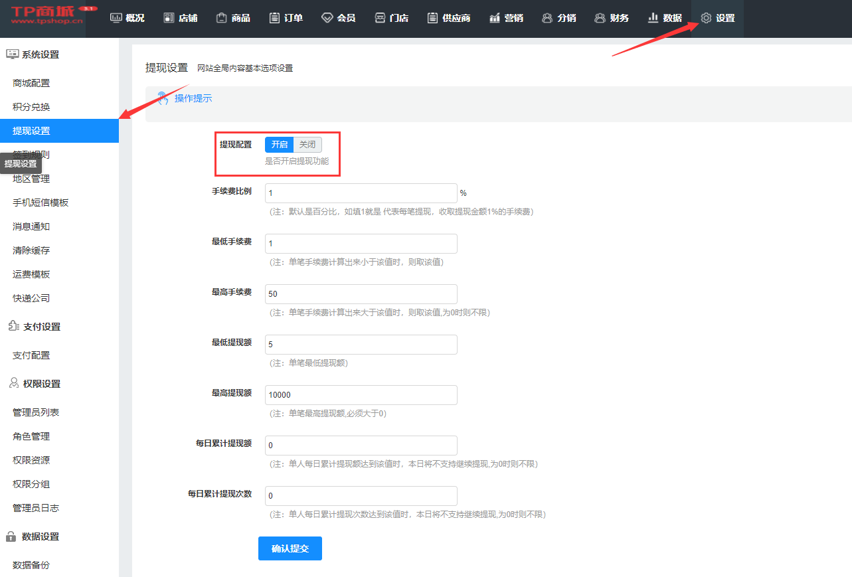The width and height of the screenshot is (852, 577).
Task: Click the 店铺 store icon in navbar
Action: (169, 18)
